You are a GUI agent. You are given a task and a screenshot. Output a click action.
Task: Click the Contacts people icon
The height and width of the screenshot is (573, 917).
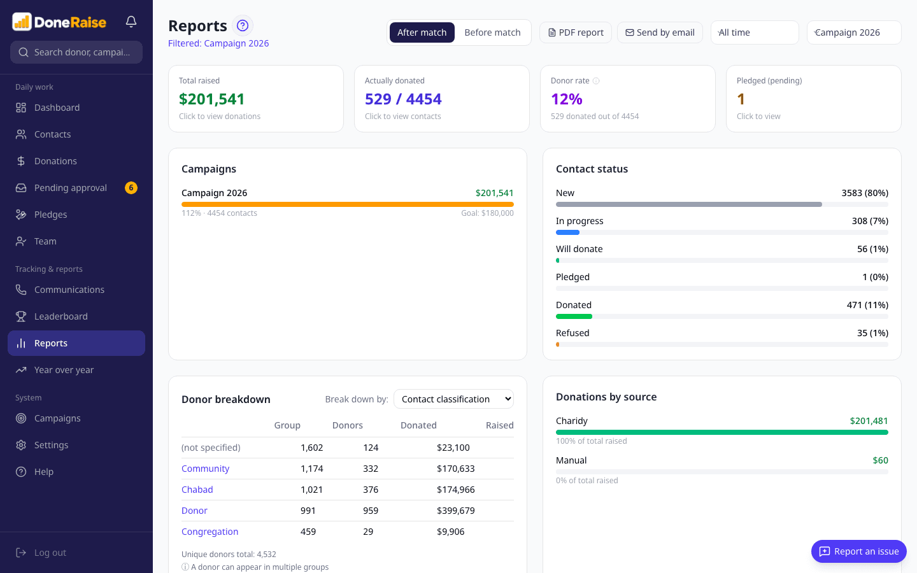pyautogui.click(x=21, y=134)
